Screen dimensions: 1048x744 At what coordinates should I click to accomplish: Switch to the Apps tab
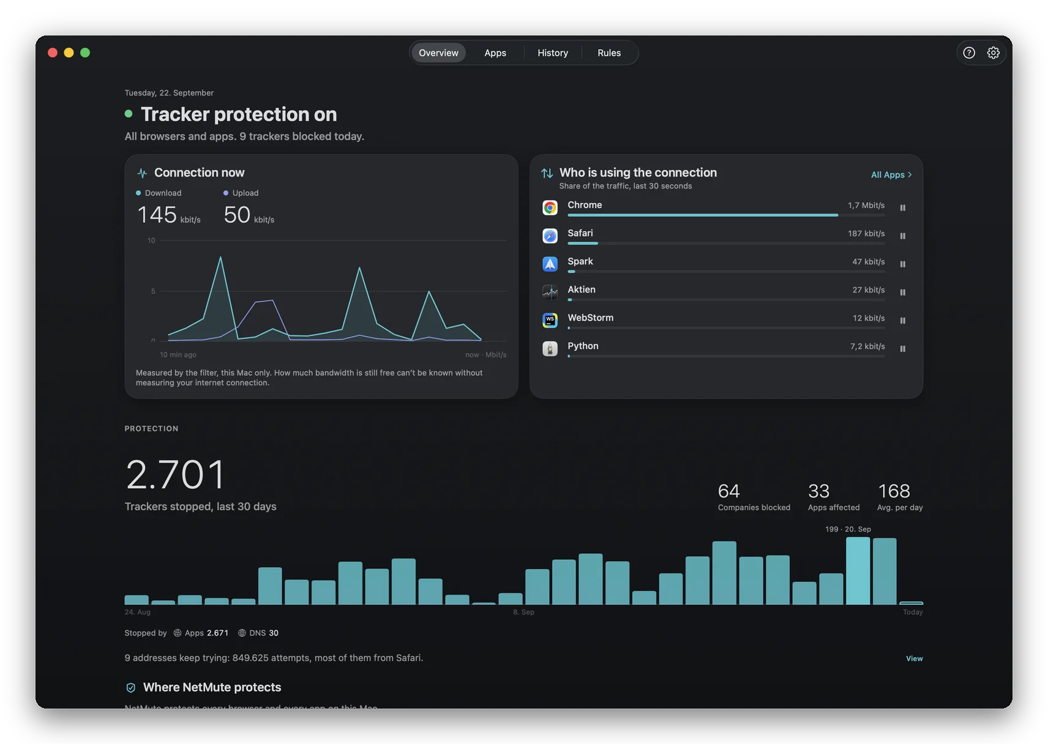point(495,53)
